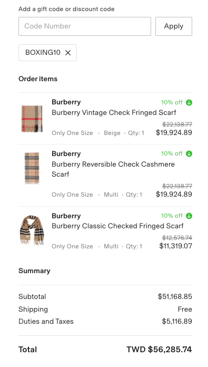The width and height of the screenshot is (208, 367).
Task: Click the Duties and Taxes row label
Action: pyautogui.click(x=46, y=321)
